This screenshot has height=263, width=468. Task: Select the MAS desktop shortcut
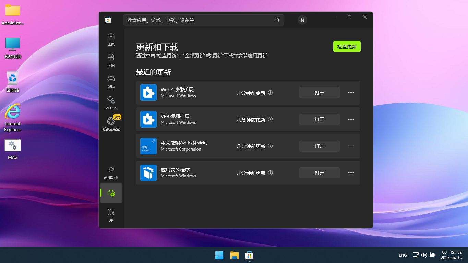(x=13, y=150)
